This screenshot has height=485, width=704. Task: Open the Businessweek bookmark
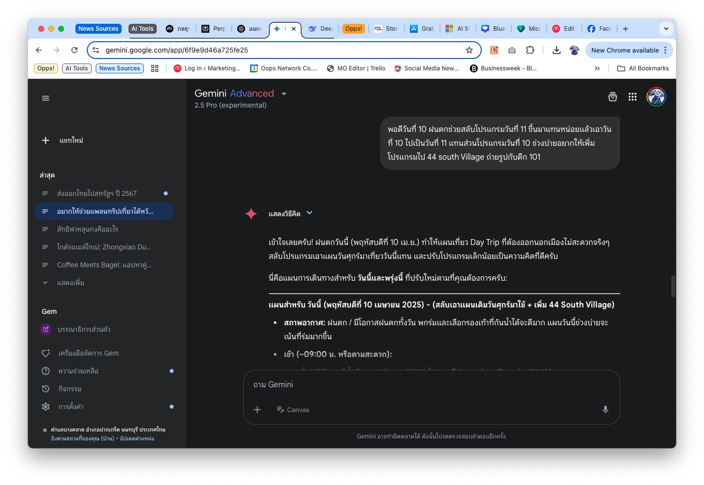504,68
